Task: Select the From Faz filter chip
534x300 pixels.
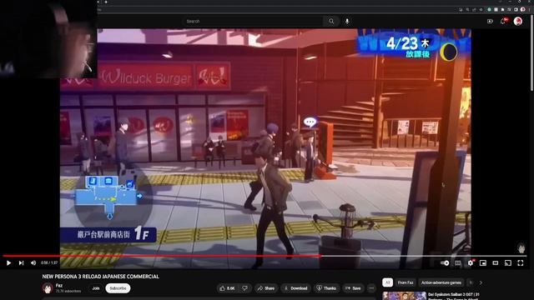Action: coord(406,282)
